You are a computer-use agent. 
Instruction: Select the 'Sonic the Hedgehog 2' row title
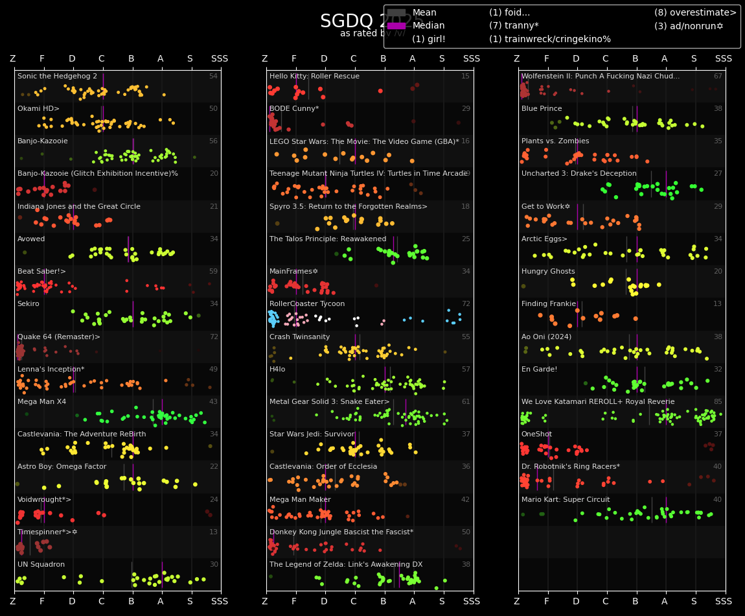[57, 76]
